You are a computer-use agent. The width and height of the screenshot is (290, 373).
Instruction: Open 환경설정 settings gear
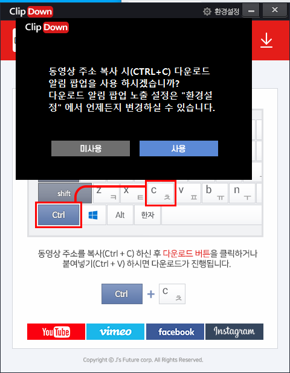(221, 11)
